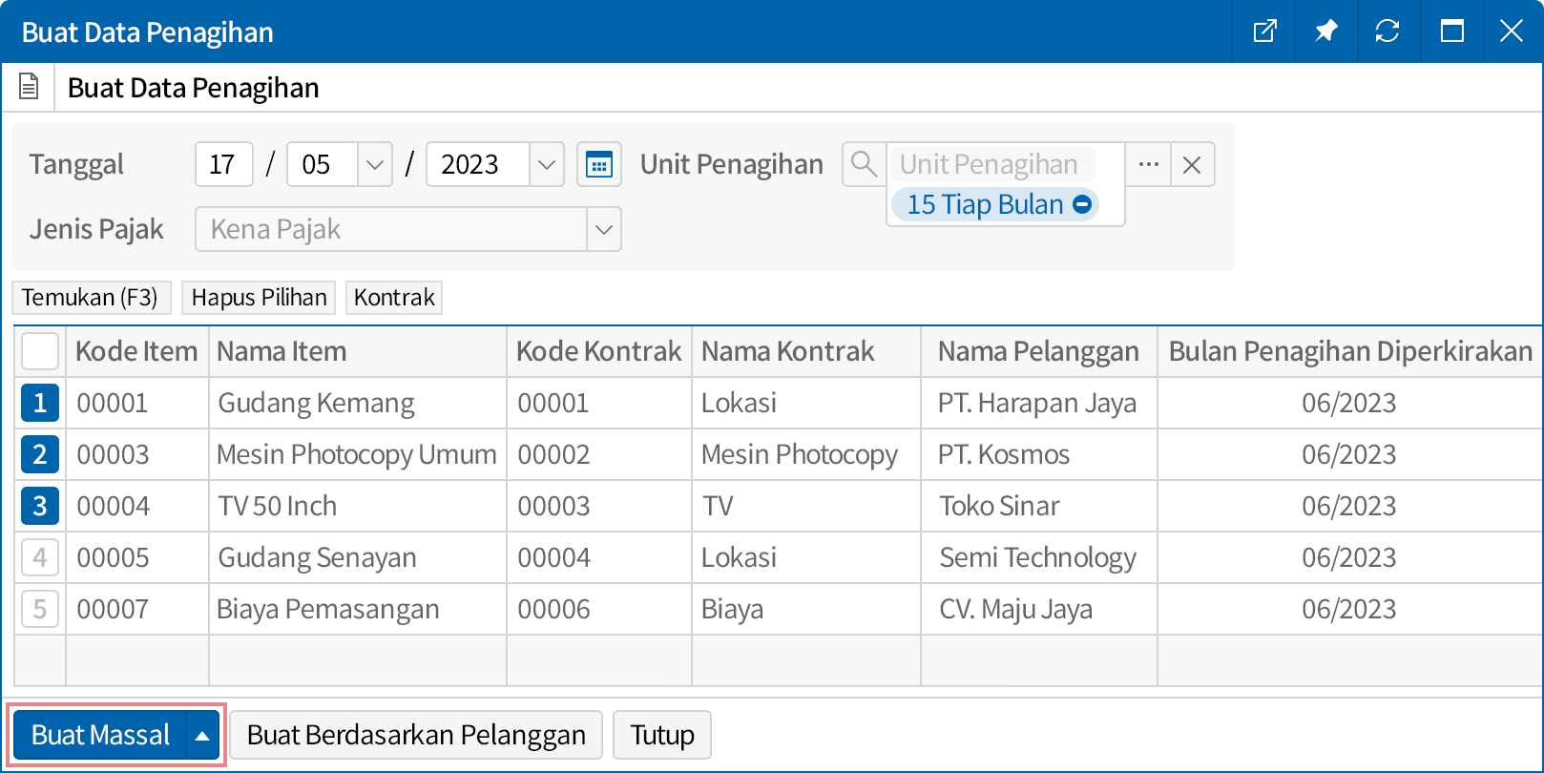The image size is (1544, 773).
Task: Open the Jenis Pajak dropdown
Action: pos(603,229)
